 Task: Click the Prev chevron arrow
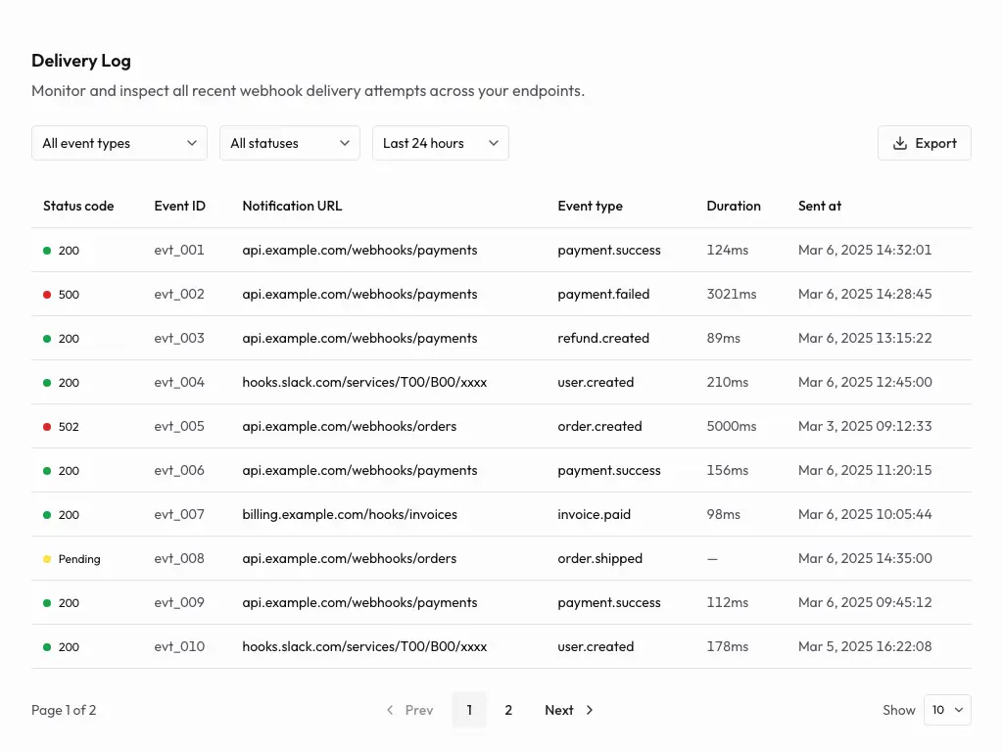(x=390, y=710)
